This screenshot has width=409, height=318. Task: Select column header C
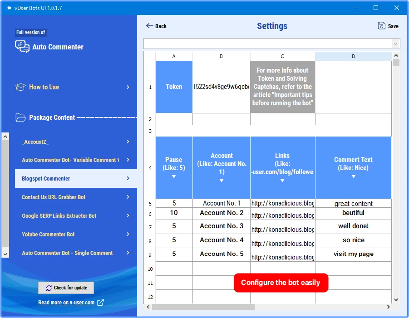[x=282, y=56]
